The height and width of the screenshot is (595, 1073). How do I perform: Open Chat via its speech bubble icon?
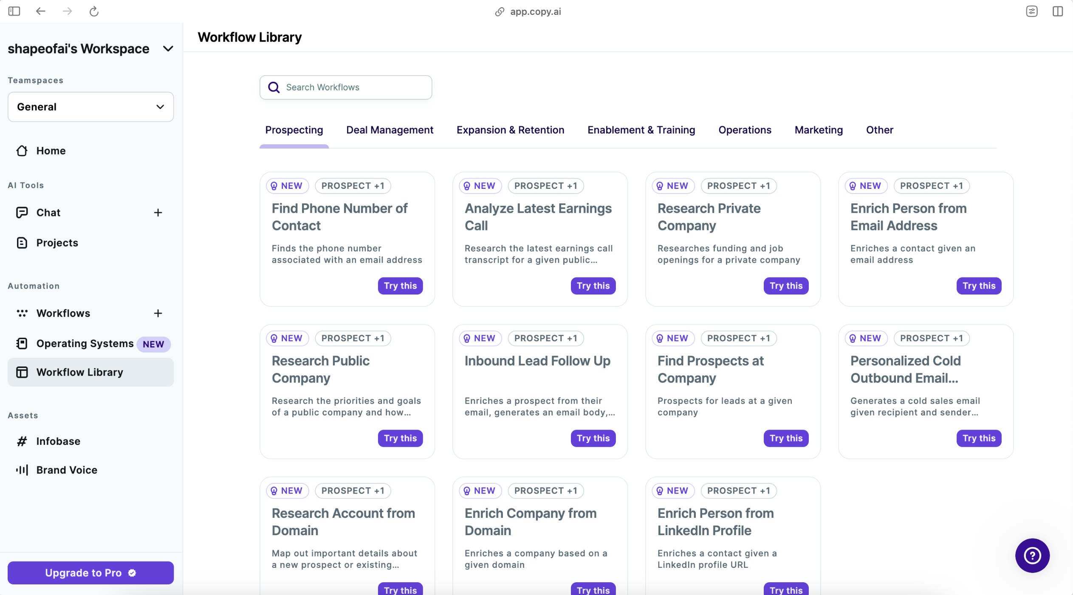pyautogui.click(x=22, y=212)
